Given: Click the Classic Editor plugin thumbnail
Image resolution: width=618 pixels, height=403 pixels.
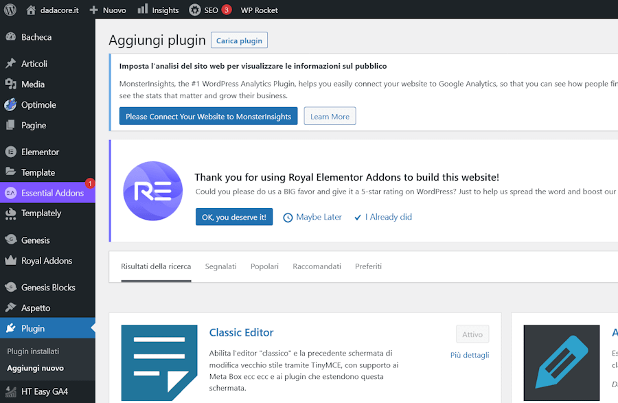Looking at the screenshot, I should 159,362.
